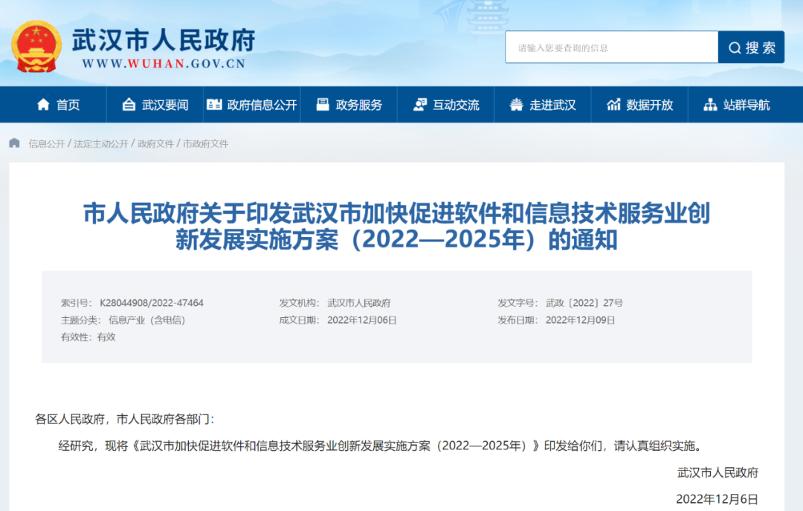The width and height of the screenshot is (803, 511).
Task: Click the 数据开放 chart icon
Action: point(613,105)
